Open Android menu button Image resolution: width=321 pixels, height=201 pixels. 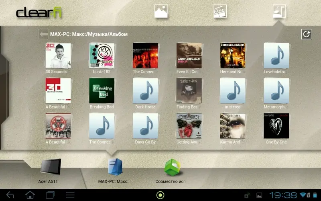tap(70, 195)
